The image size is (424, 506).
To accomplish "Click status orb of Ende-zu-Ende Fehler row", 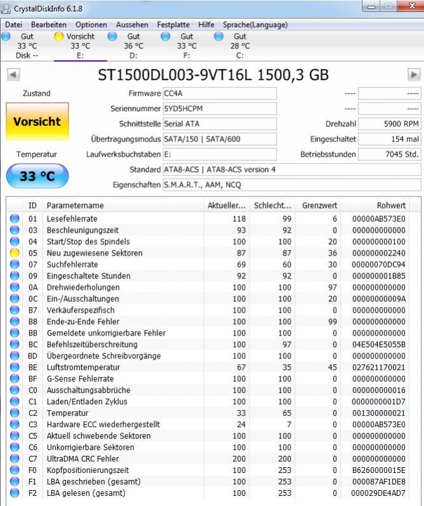I will (x=15, y=322).
